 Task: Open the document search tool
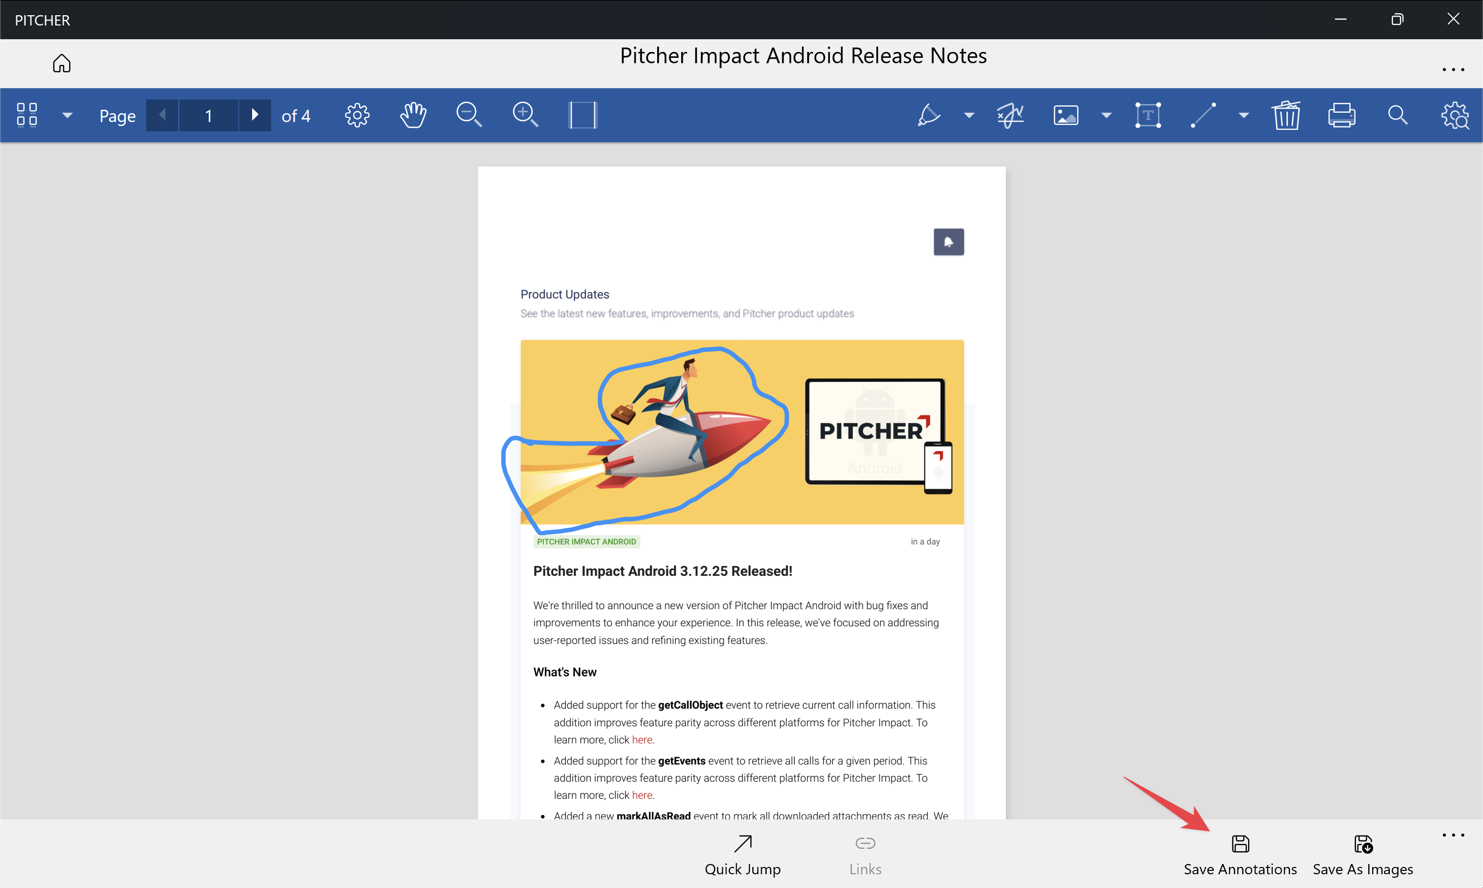(1397, 115)
